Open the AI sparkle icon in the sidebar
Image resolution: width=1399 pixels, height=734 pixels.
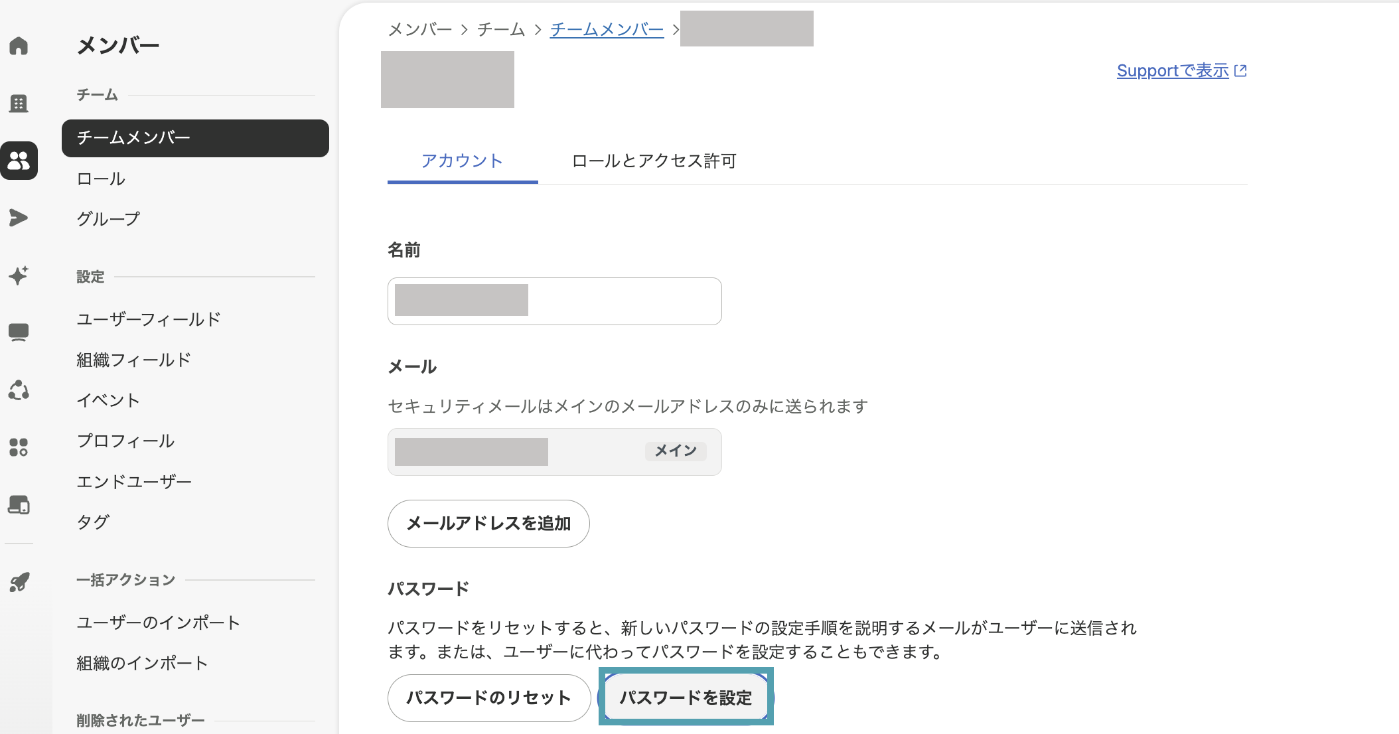click(19, 275)
